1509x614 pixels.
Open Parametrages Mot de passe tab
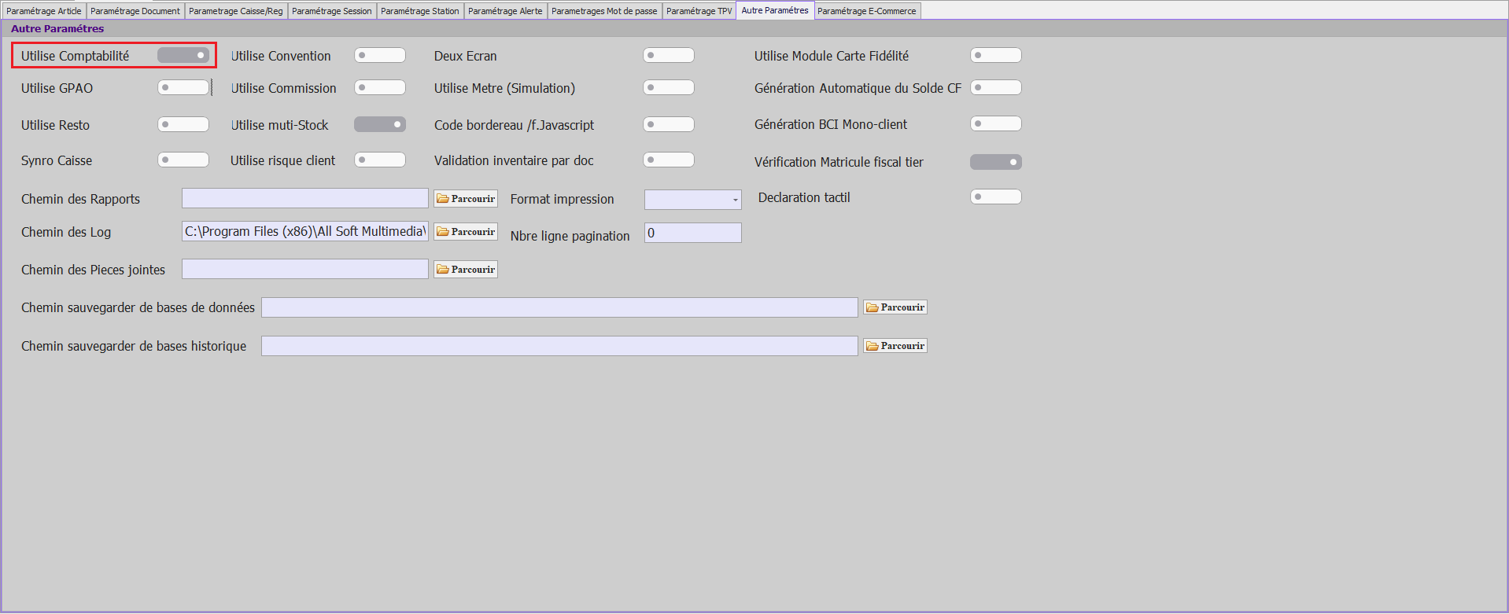pyautogui.click(x=604, y=11)
